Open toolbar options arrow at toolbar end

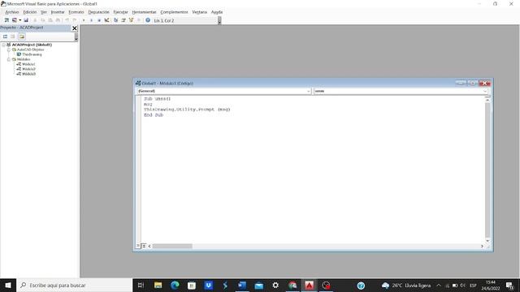(x=219, y=20)
